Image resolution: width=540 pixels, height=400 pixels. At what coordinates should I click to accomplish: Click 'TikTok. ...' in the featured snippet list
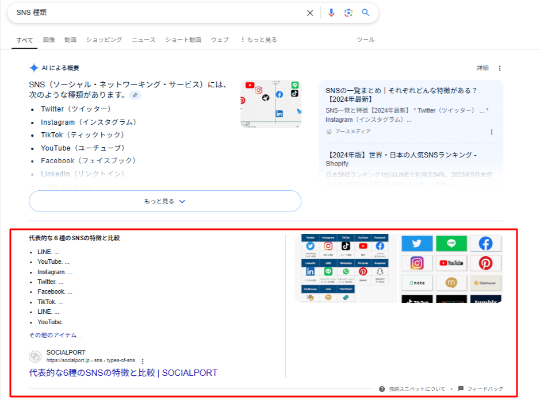click(50, 302)
